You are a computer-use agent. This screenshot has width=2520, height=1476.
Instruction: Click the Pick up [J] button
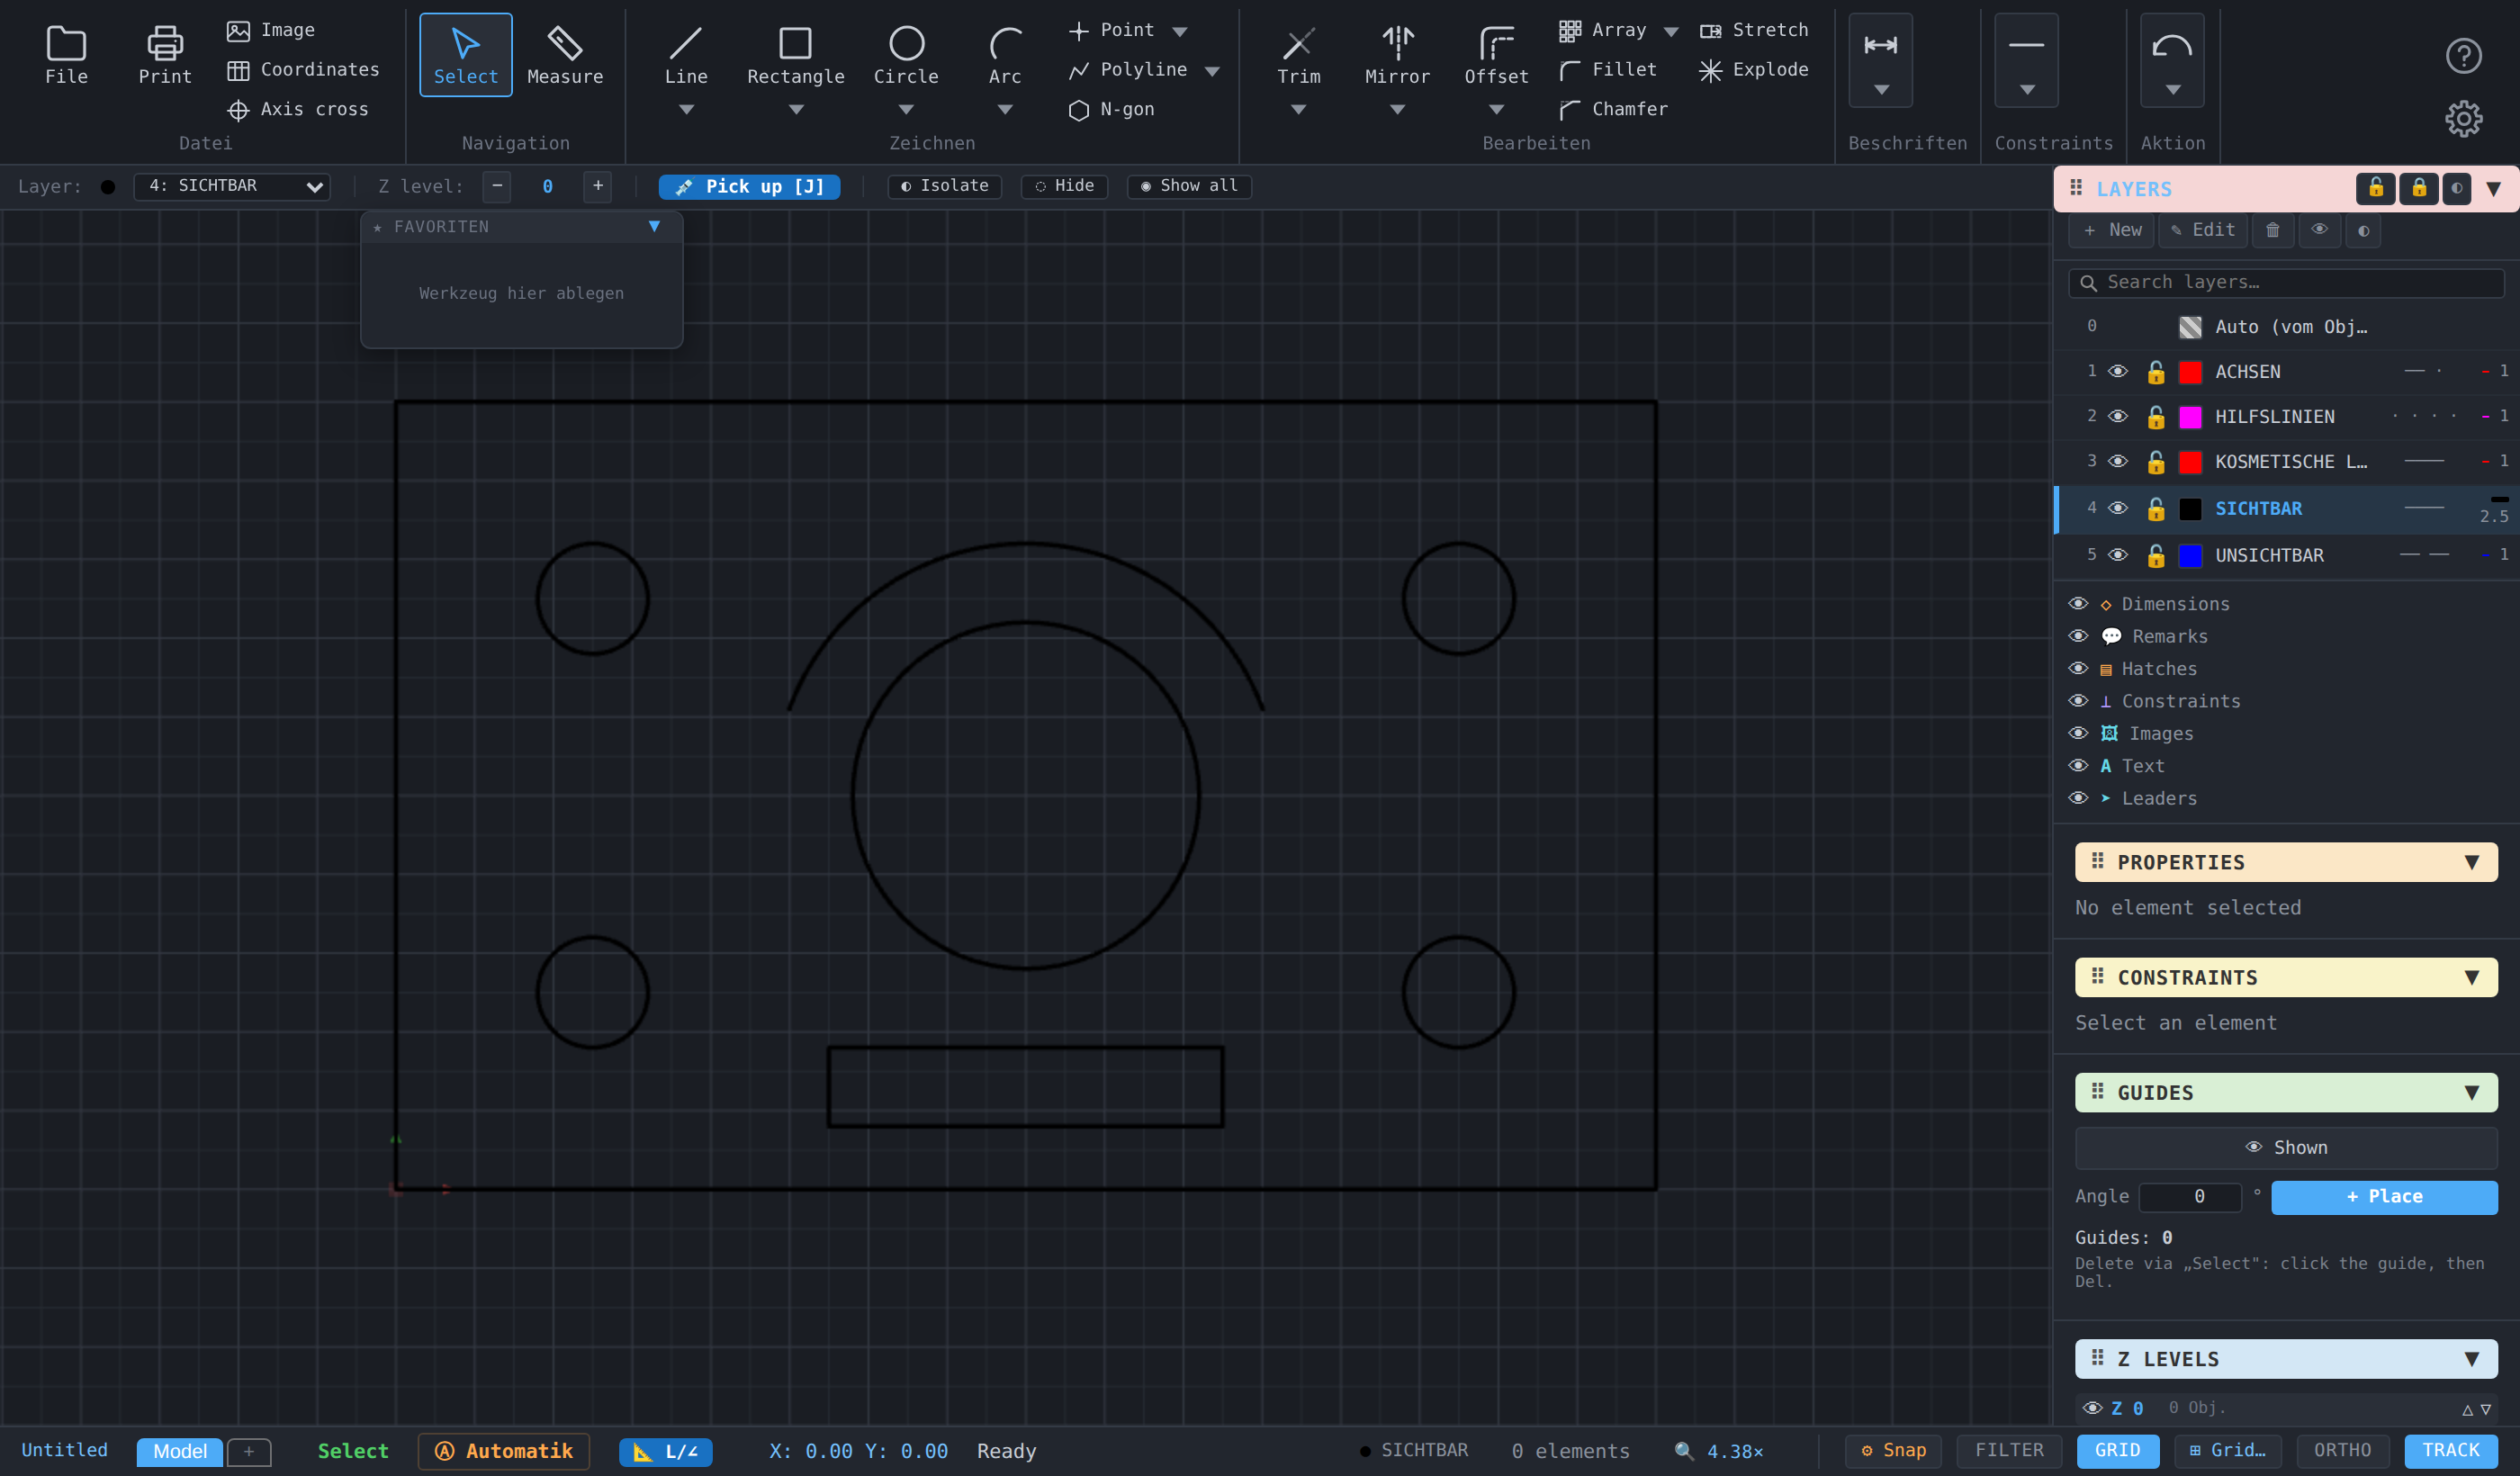click(x=749, y=186)
